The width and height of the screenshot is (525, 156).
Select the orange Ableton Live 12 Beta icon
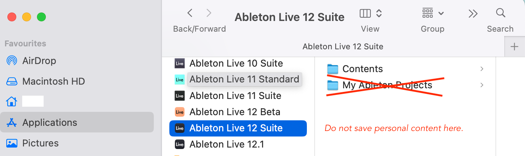click(x=180, y=112)
